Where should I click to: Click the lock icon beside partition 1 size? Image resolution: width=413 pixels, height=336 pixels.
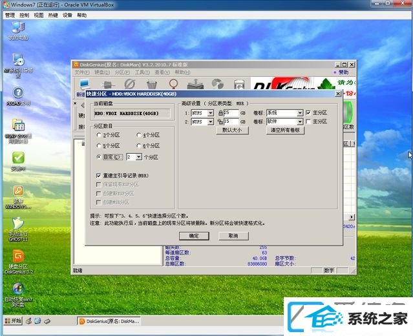coord(220,113)
